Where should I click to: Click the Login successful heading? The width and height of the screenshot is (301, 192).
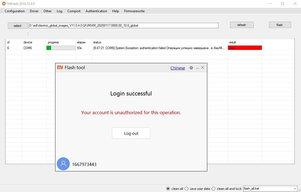(131, 94)
